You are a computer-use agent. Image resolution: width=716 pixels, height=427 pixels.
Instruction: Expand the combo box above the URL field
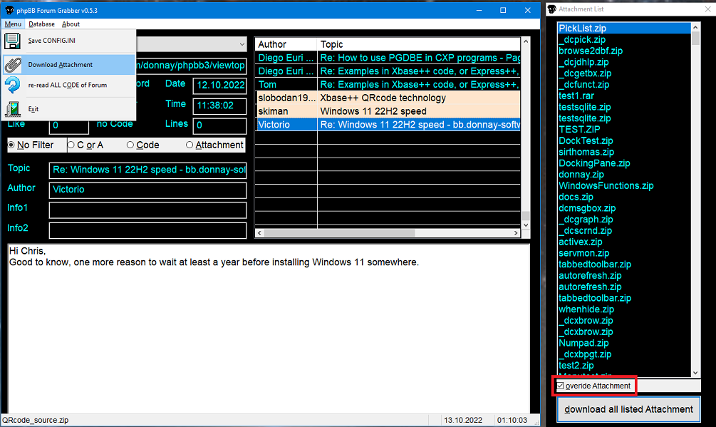(x=242, y=44)
